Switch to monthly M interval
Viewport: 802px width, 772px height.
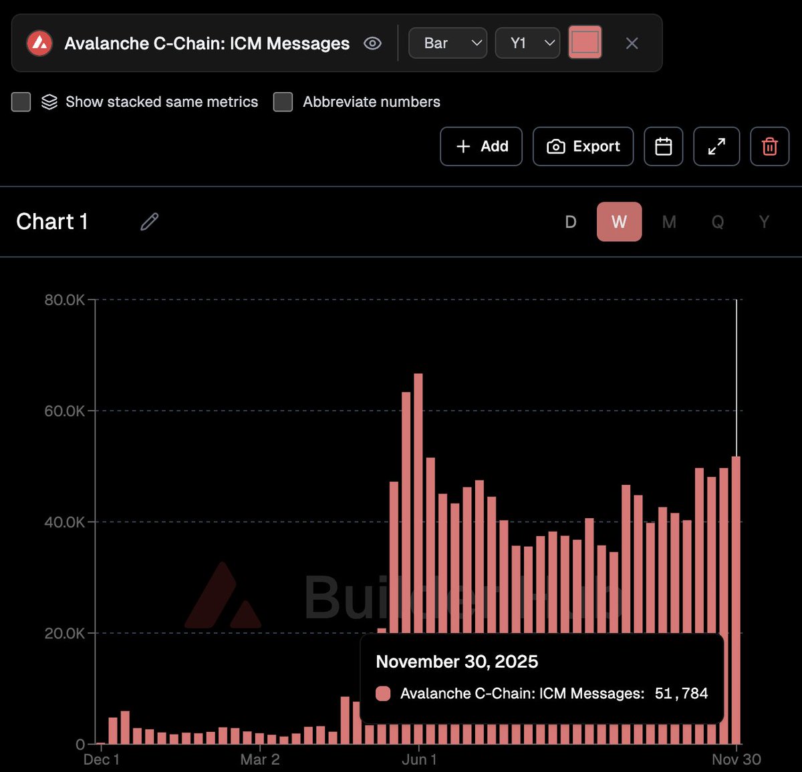pyautogui.click(x=669, y=222)
